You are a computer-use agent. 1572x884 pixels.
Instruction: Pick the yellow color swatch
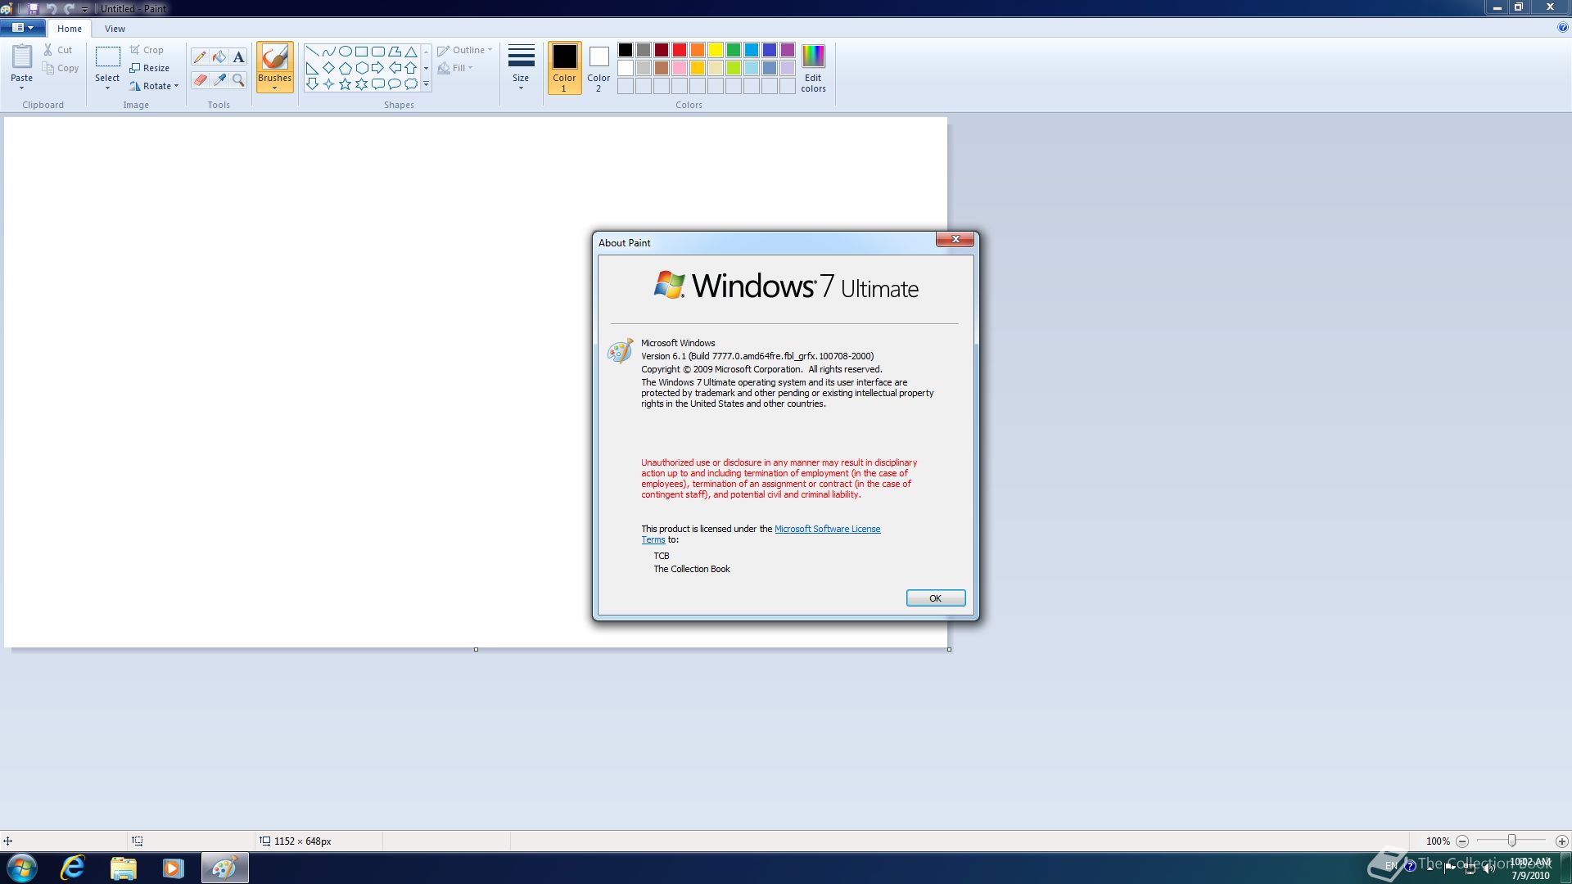[716, 50]
